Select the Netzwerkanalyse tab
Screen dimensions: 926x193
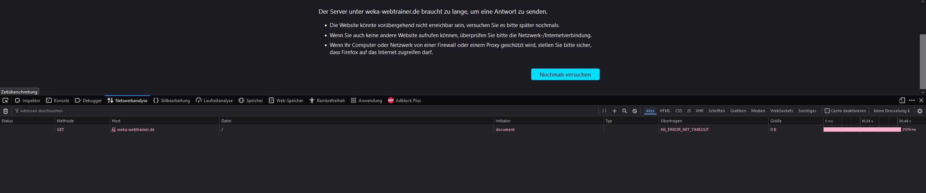(127, 101)
